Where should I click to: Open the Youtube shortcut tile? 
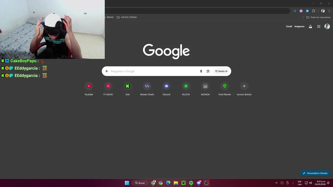point(89,89)
